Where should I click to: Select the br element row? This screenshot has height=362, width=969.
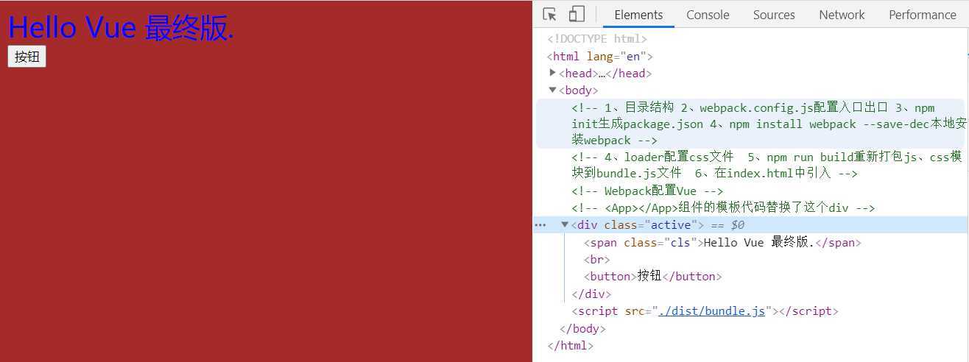tap(597, 260)
